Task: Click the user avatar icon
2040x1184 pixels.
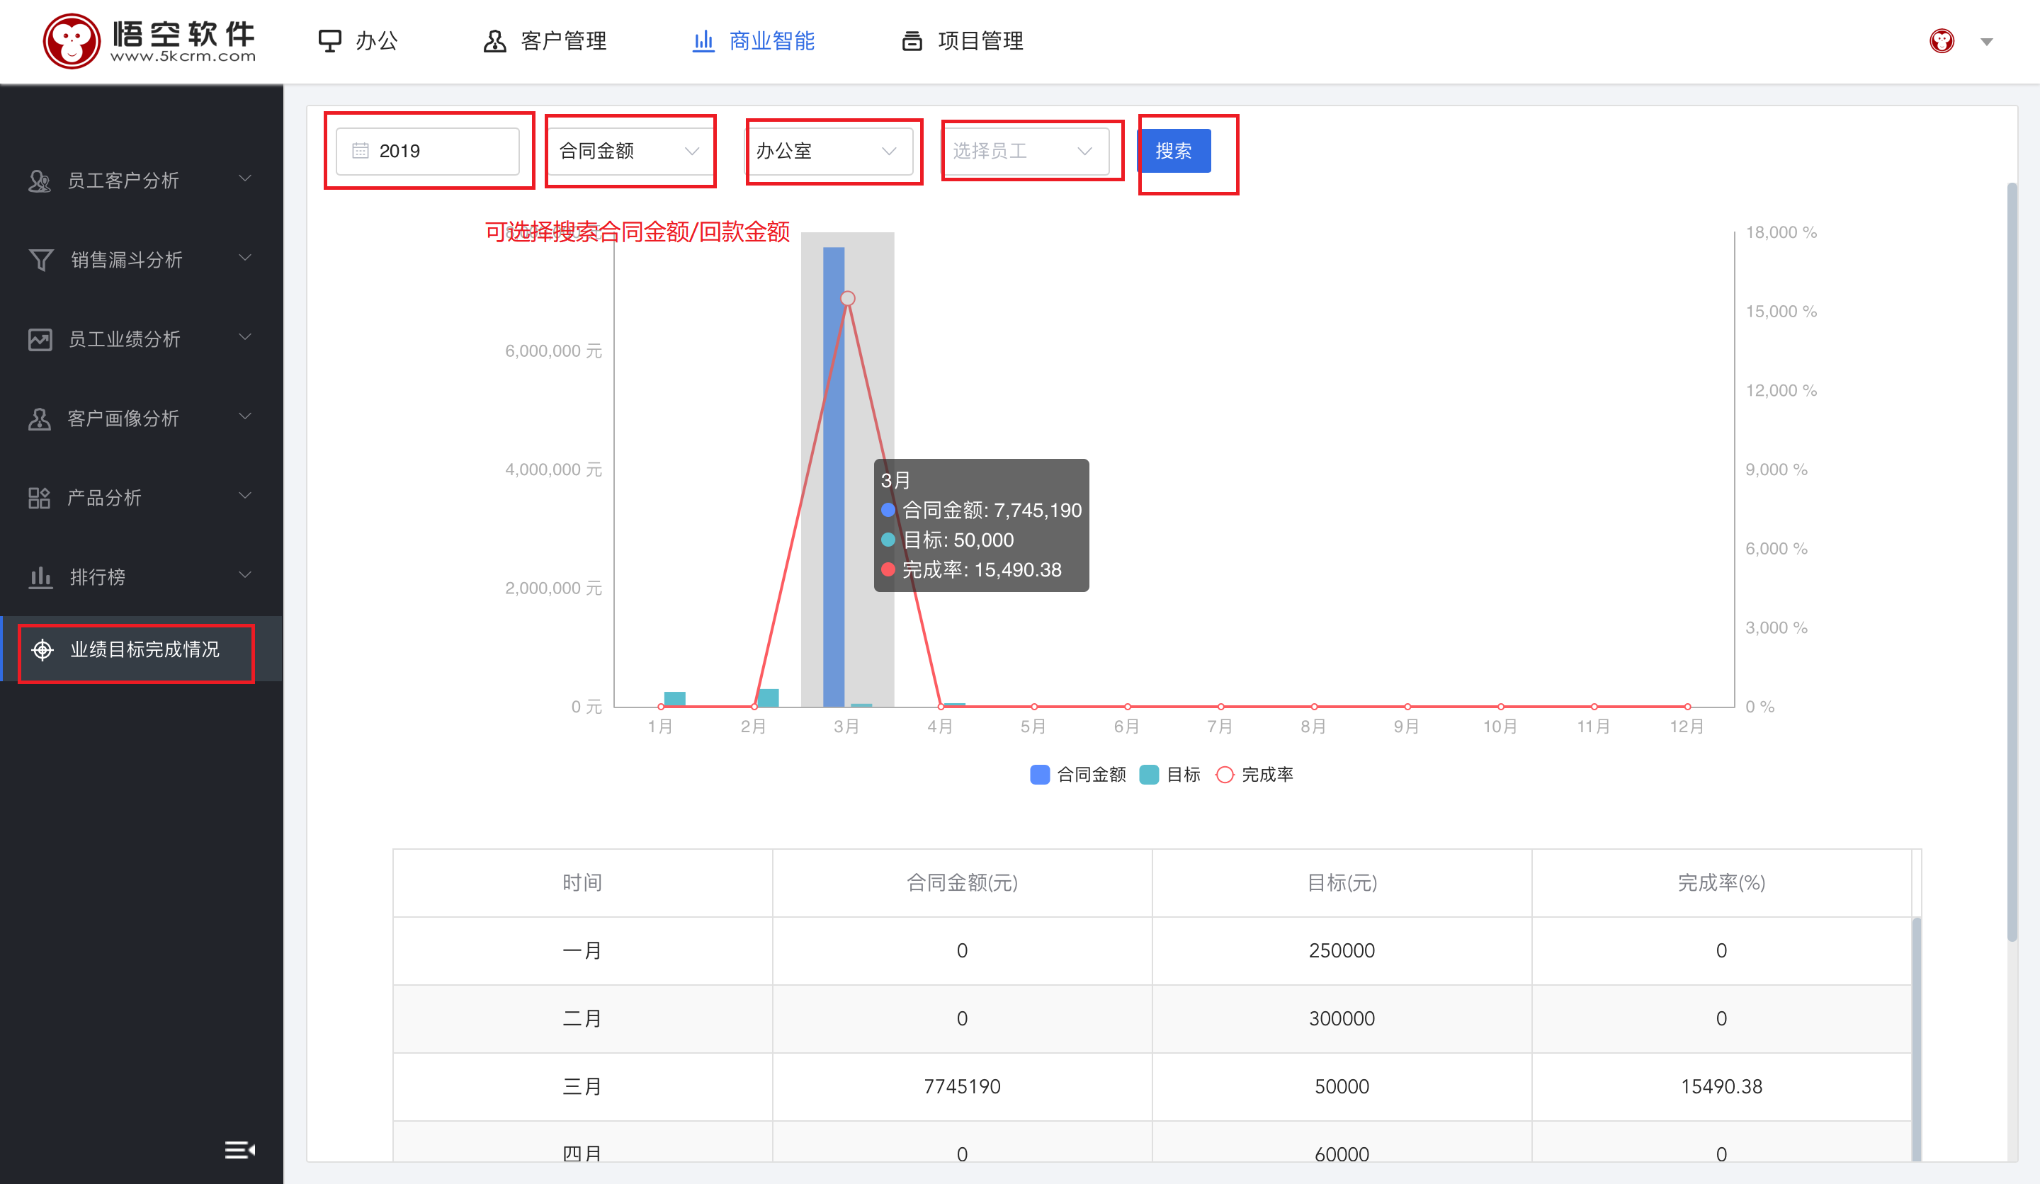Action: pyautogui.click(x=1942, y=40)
